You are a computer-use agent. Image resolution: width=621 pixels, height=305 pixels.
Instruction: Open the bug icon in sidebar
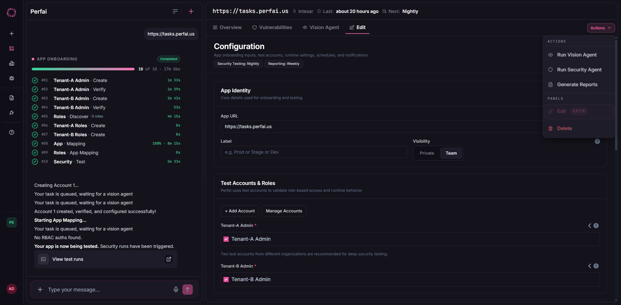(12, 78)
